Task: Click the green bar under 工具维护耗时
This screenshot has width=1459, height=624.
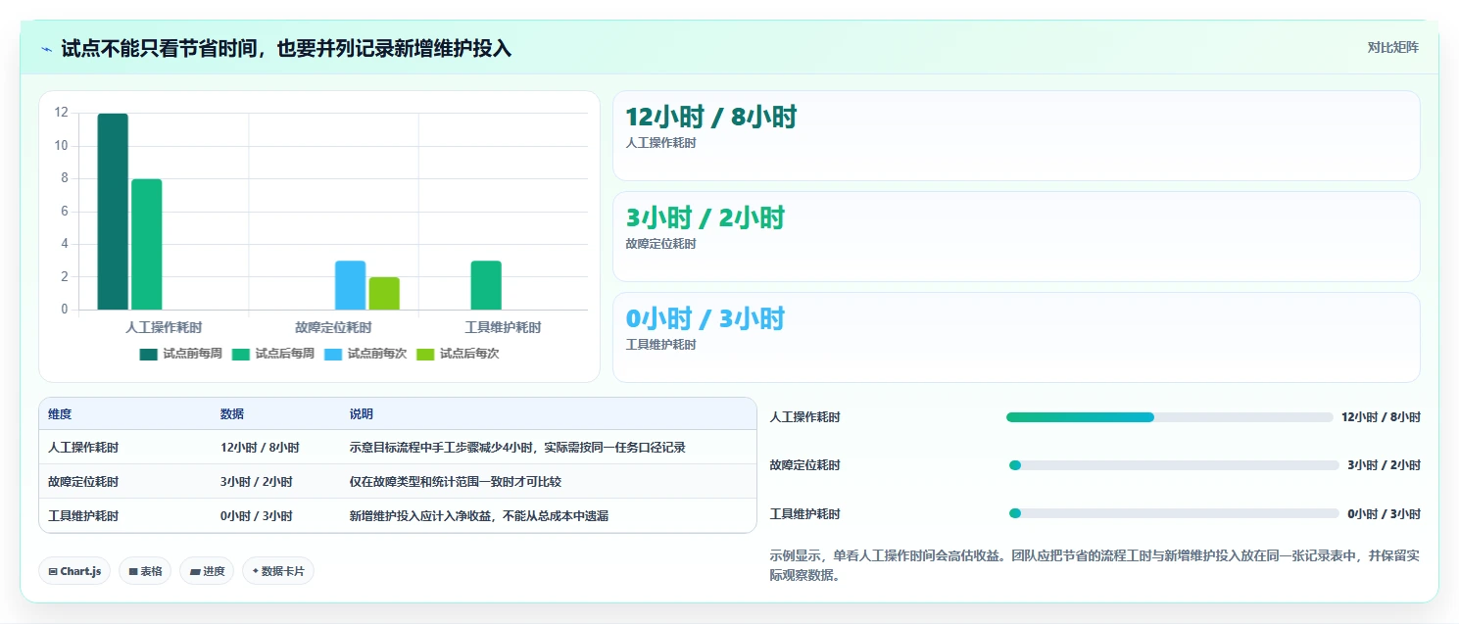Action: (486, 286)
